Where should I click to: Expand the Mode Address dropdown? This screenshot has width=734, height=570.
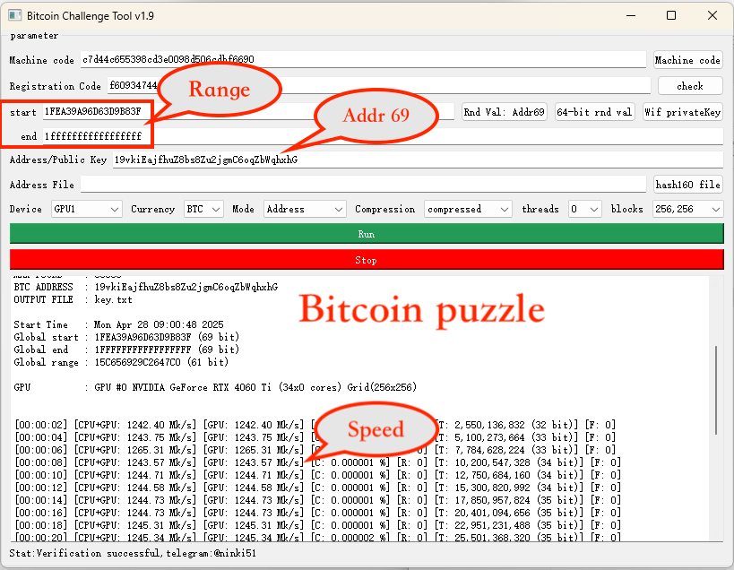[305, 209]
